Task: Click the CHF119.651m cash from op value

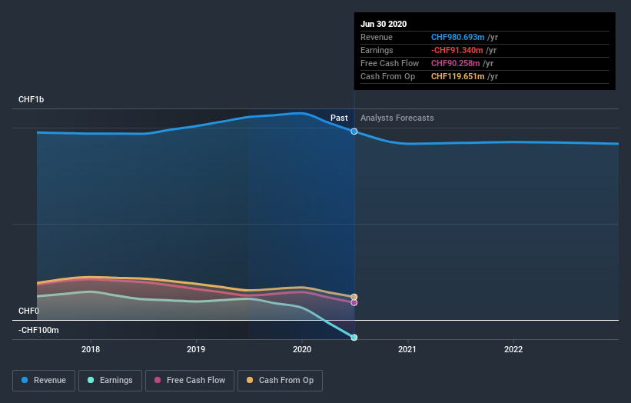Action: point(457,76)
